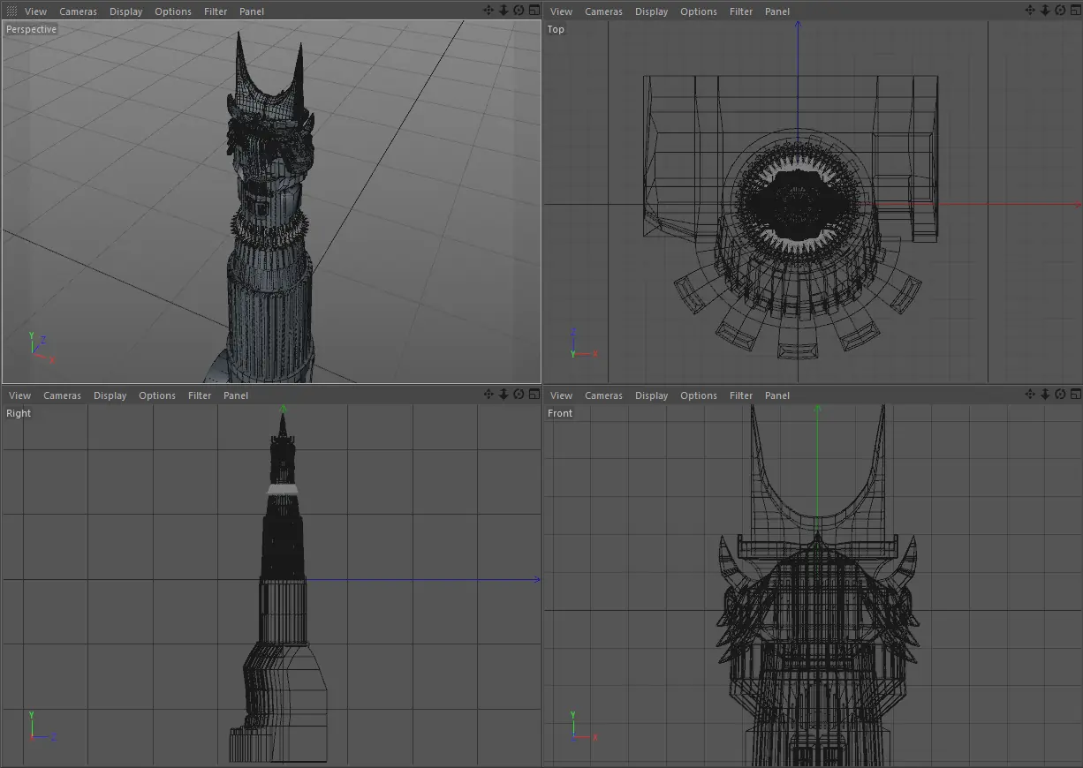The height and width of the screenshot is (768, 1083).
Task: Open the Options menu in Top viewport
Action: 699,11
